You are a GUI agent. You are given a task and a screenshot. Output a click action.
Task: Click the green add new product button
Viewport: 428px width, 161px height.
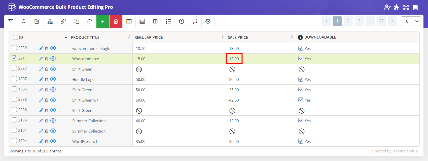coord(103,21)
